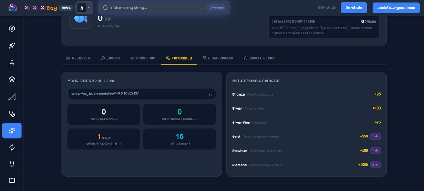Click the Dream Token Conversion box
Screen dimensions: 424x191
tap(324, 27)
